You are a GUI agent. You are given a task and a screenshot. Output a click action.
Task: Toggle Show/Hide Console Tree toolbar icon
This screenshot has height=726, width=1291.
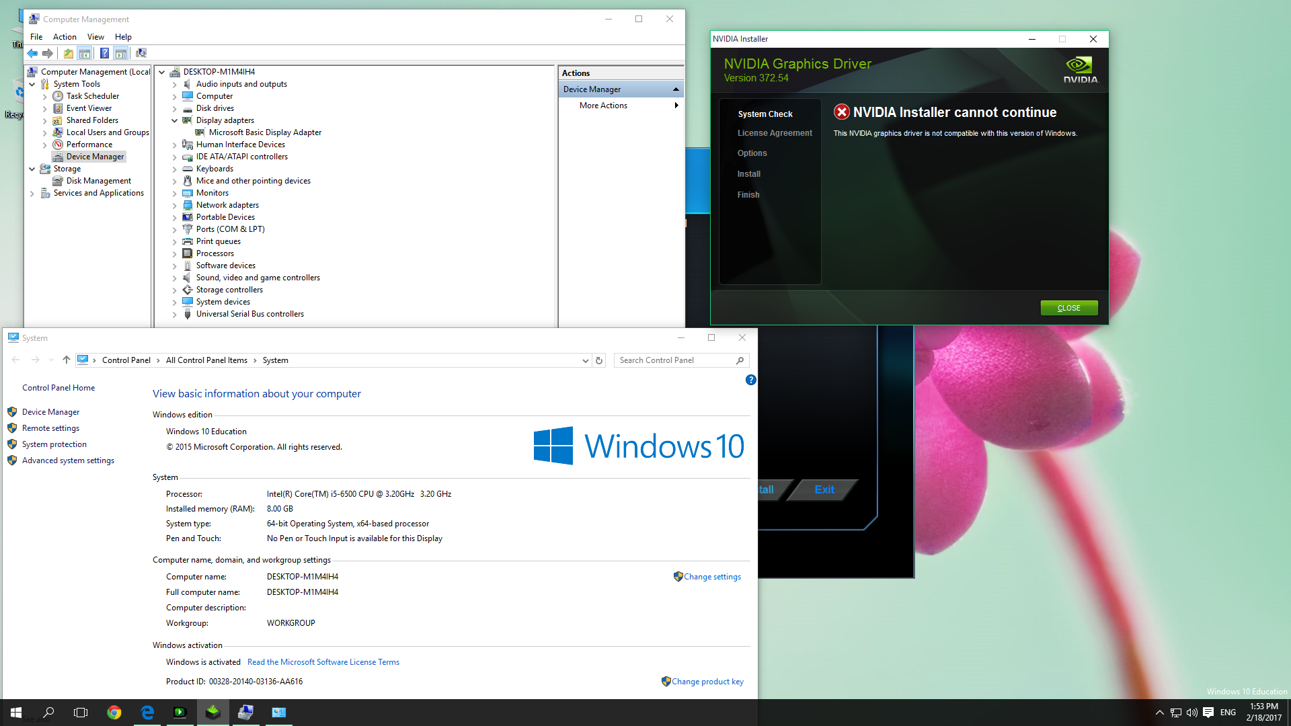[x=85, y=53]
